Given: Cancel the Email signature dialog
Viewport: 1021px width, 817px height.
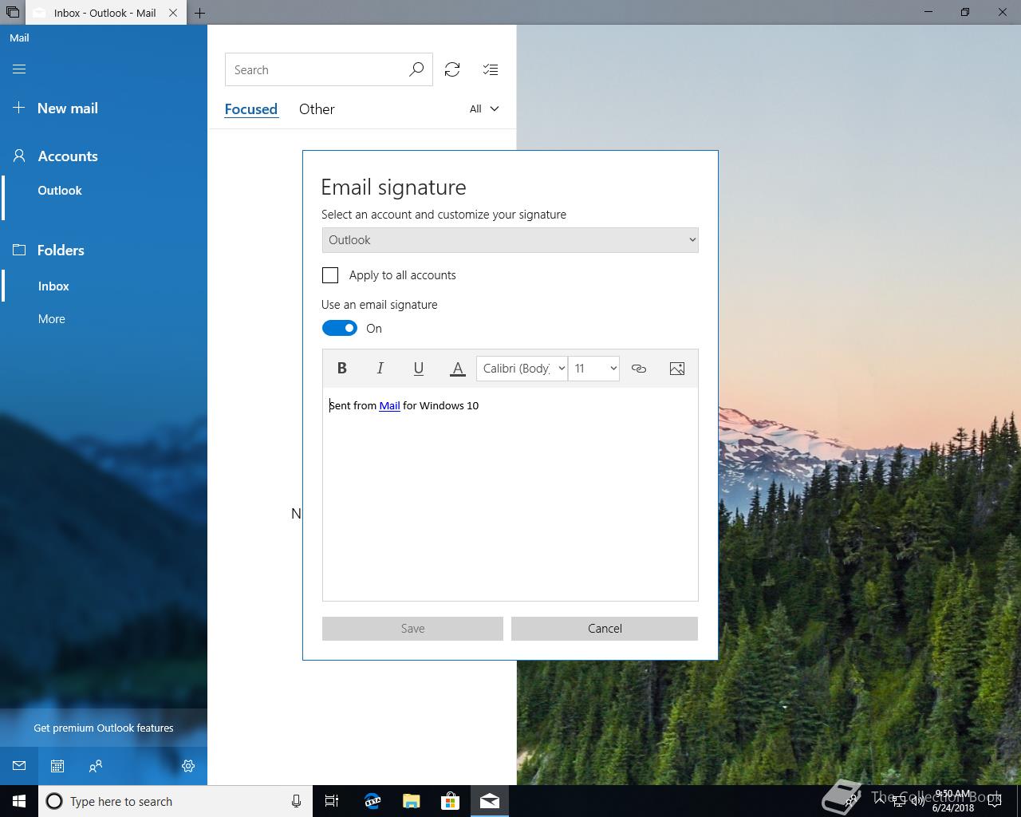Looking at the screenshot, I should [605, 629].
